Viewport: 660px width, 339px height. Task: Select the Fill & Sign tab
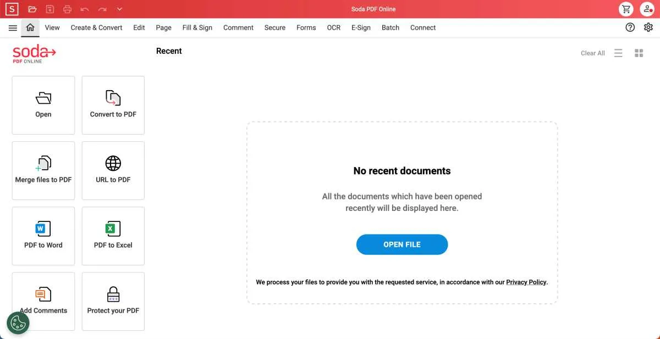tap(197, 27)
